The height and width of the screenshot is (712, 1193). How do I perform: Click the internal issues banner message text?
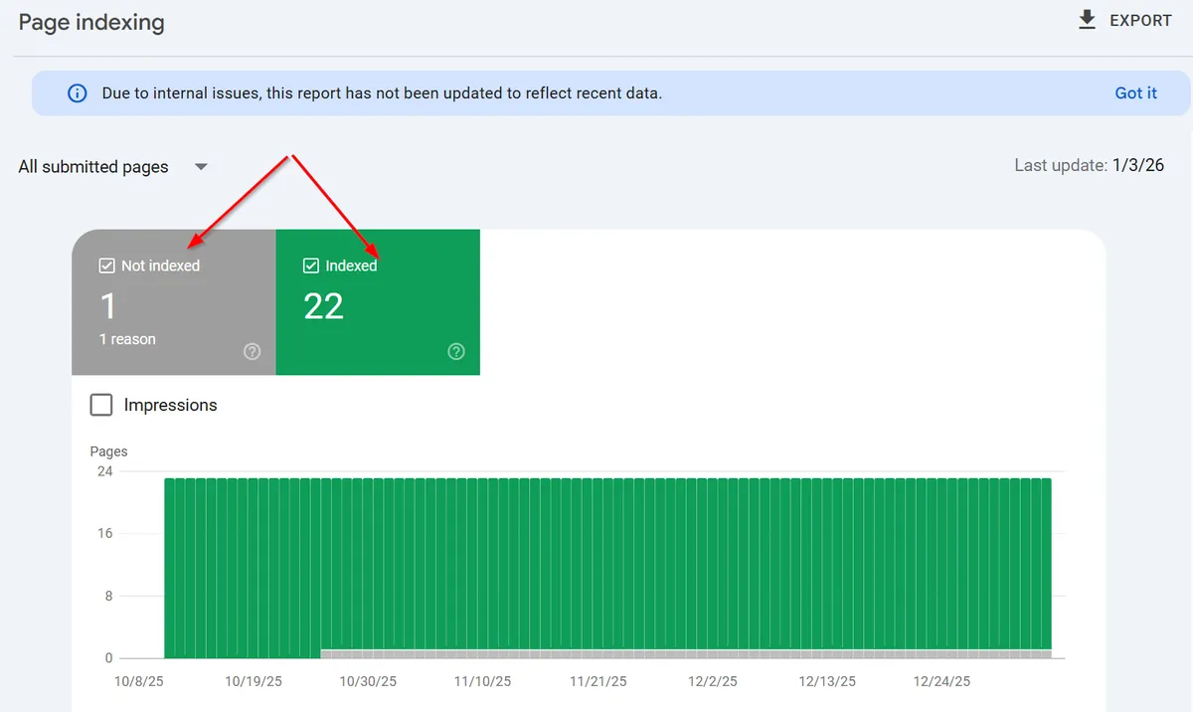[x=382, y=93]
